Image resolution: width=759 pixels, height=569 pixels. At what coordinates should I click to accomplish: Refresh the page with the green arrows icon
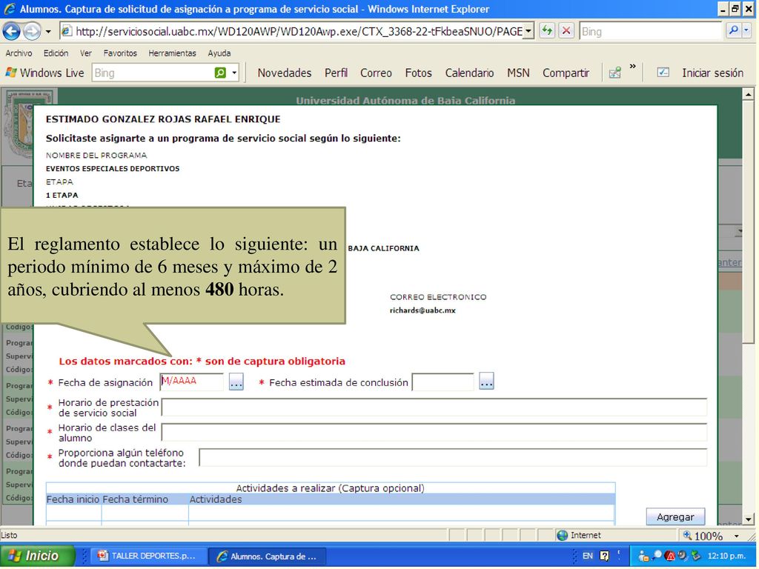coord(547,31)
